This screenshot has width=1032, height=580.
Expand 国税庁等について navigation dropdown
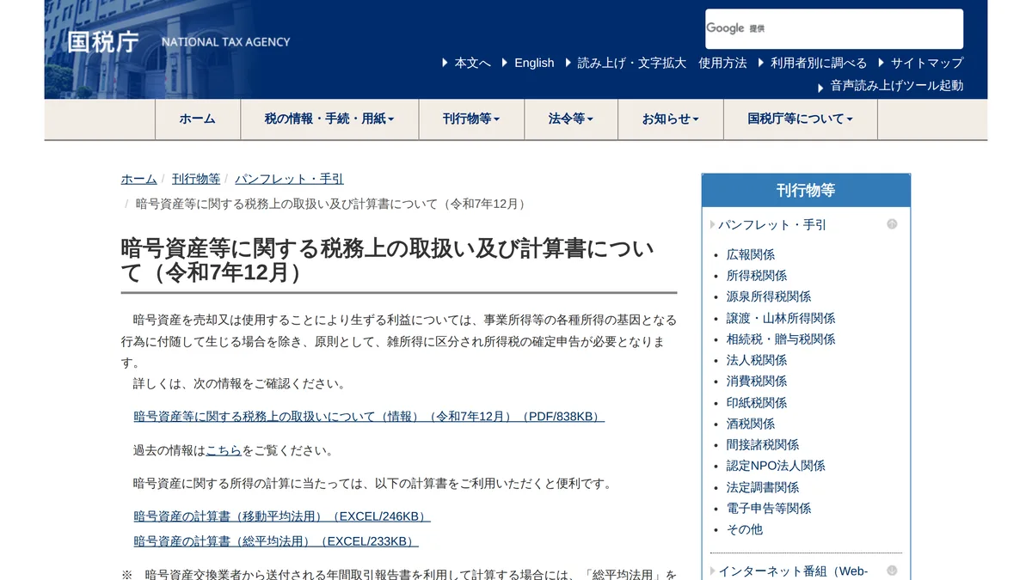click(x=801, y=119)
